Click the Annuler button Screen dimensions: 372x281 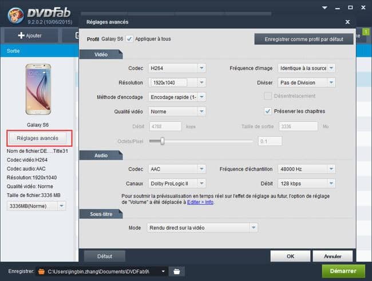[x=333, y=256]
